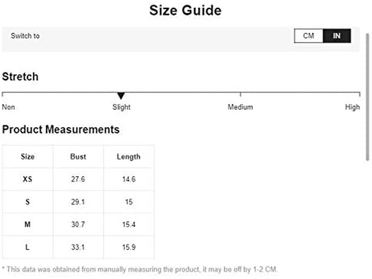Select the XS size row
Image resolution: width=372 pixels, height=279 pixels.
click(x=78, y=179)
